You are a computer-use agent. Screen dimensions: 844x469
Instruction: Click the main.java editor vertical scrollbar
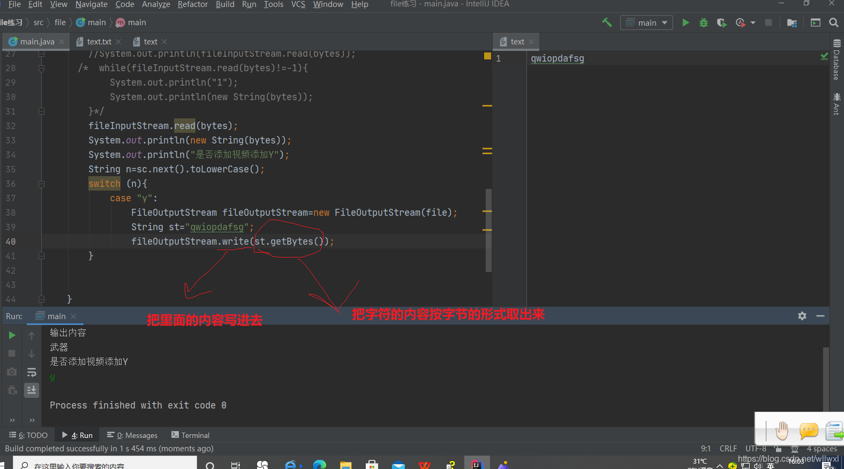click(x=488, y=230)
